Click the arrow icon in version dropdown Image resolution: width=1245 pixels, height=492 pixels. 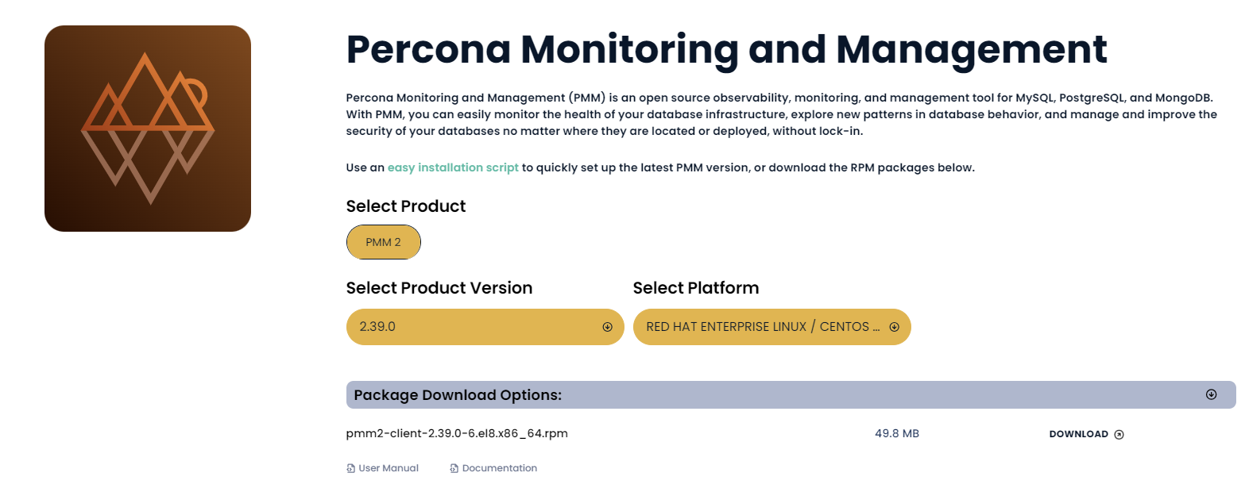608,327
